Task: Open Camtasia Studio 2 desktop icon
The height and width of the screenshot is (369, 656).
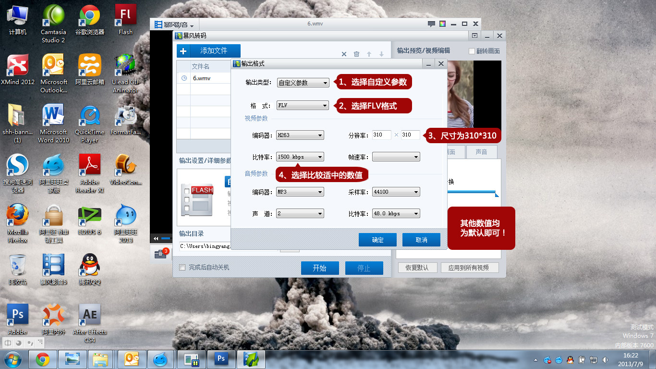Action: 53,24
